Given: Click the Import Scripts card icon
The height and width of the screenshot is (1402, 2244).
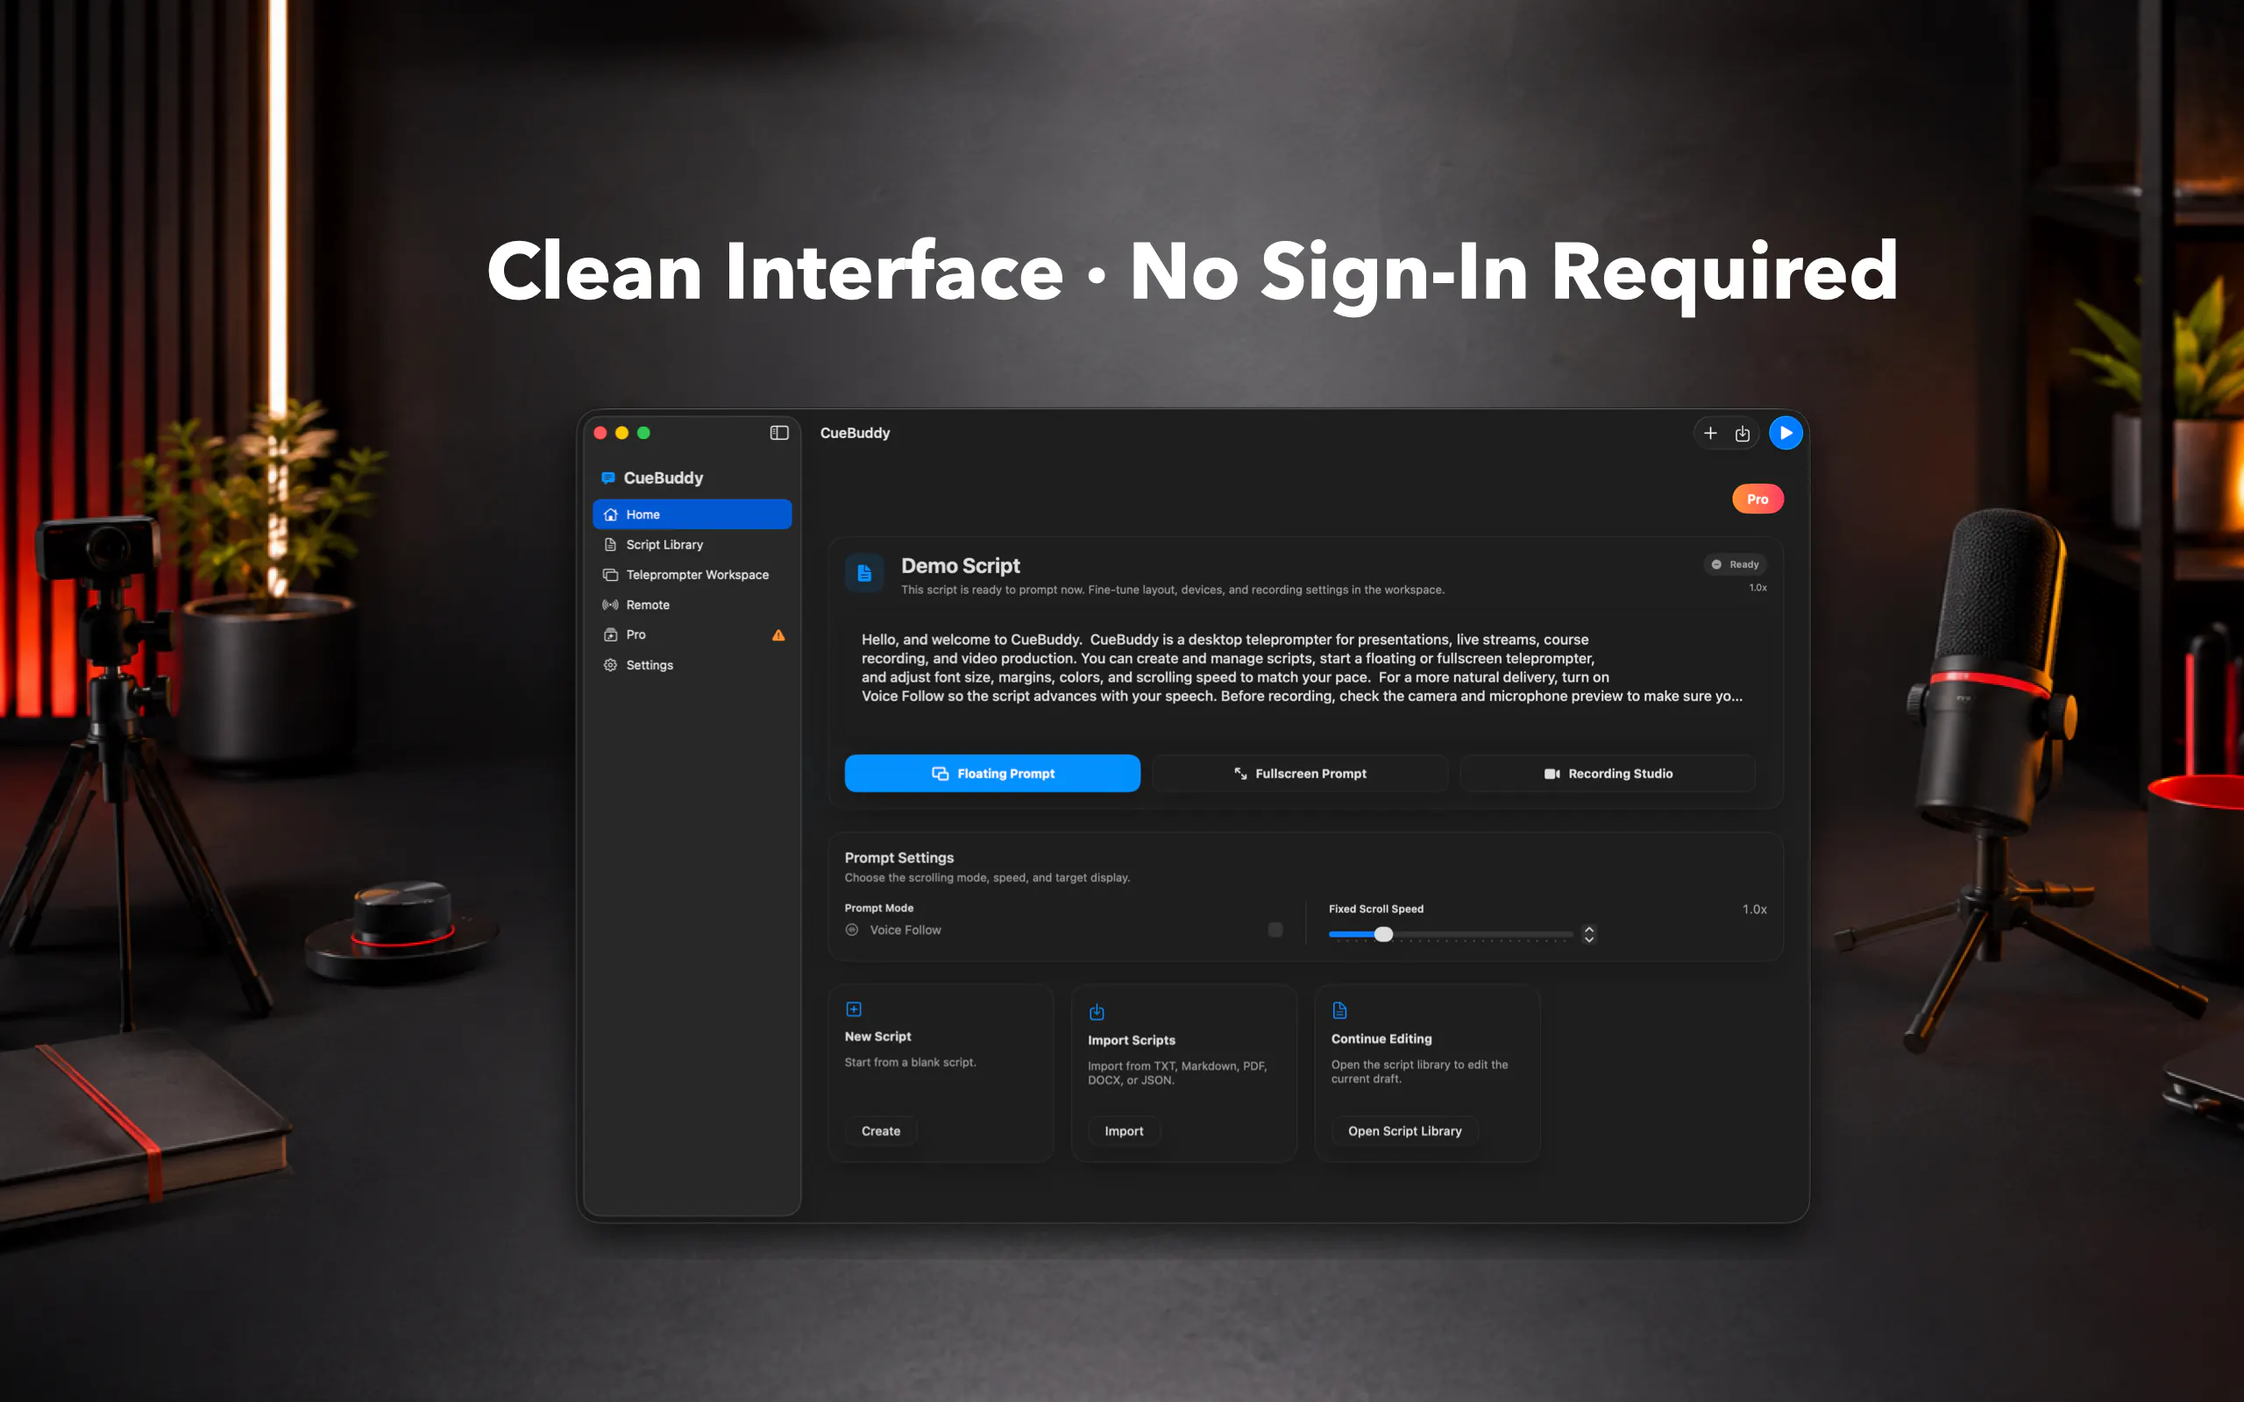Looking at the screenshot, I should pyautogui.click(x=1097, y=1011).
